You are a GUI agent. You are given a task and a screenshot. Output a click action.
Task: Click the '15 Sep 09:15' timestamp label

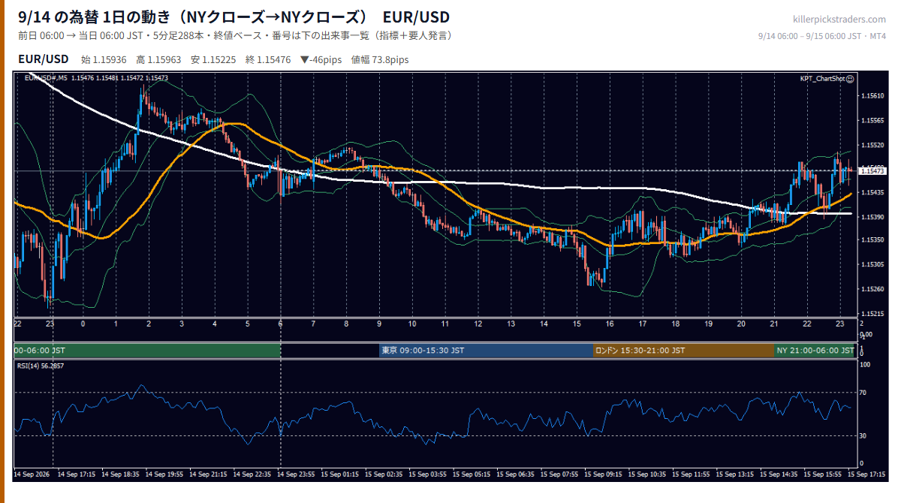point(604,474)
